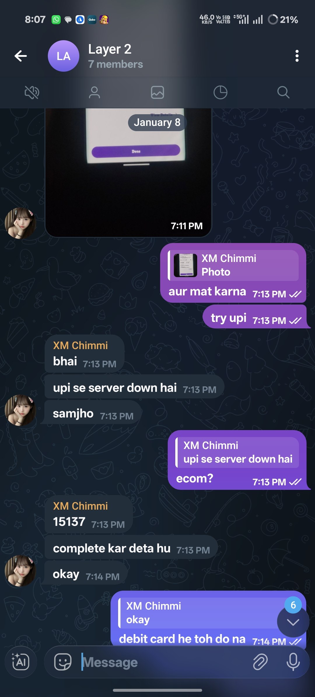315x697 pixels.
Task: Open the members profile icon tab
Action: 94,93
